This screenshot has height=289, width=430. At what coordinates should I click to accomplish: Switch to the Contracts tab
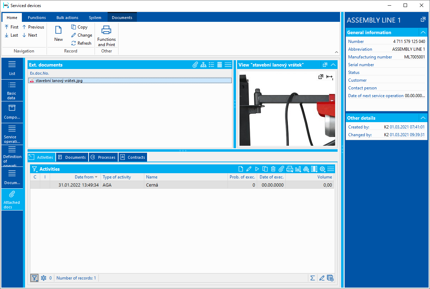[133, 157]
